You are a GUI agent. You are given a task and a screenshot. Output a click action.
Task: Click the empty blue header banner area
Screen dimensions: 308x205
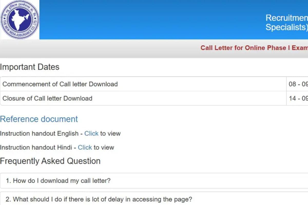(154, 19)
